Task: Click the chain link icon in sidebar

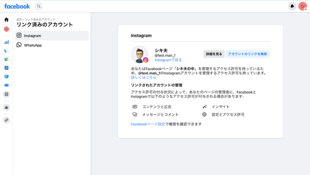Action: 6,120
